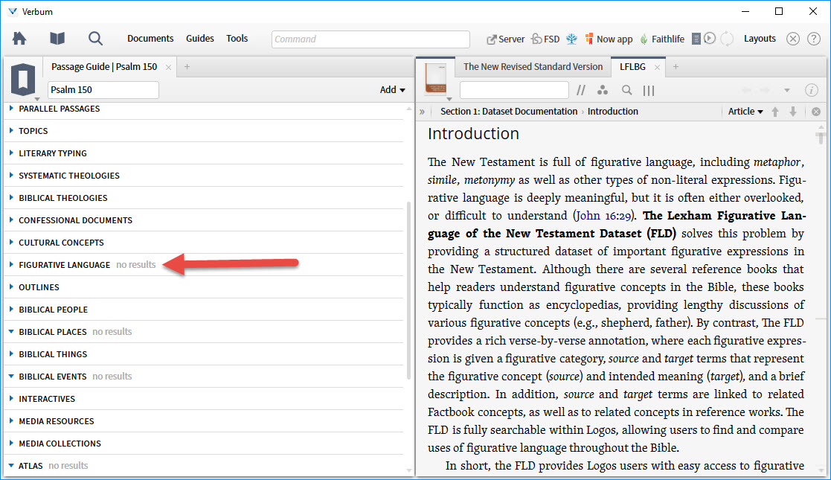831x480 pixels.
Task: Open the visual filters three-dots icon
Action: [x=603, y=90]
